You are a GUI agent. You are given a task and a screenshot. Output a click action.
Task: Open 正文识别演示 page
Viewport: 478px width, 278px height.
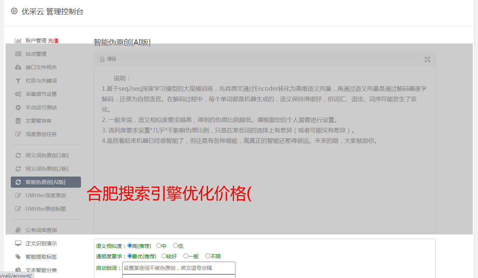41,243
